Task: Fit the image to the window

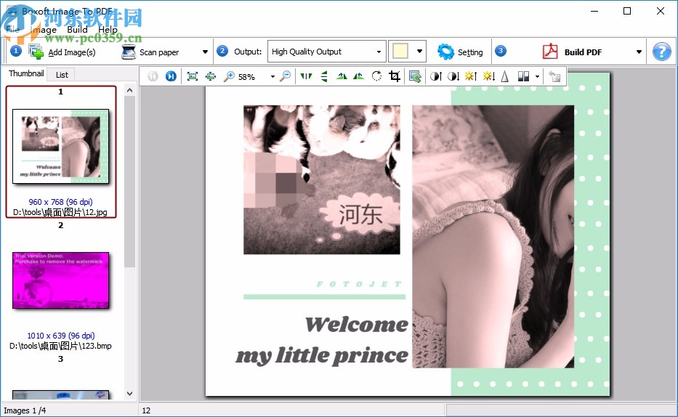Action: tap(193, 76)
